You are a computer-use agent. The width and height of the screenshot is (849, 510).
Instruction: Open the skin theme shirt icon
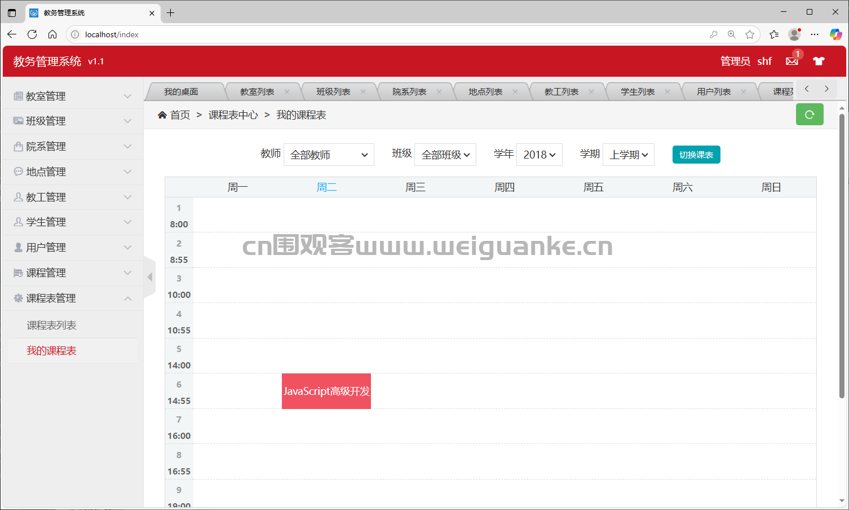coord(819,61)
